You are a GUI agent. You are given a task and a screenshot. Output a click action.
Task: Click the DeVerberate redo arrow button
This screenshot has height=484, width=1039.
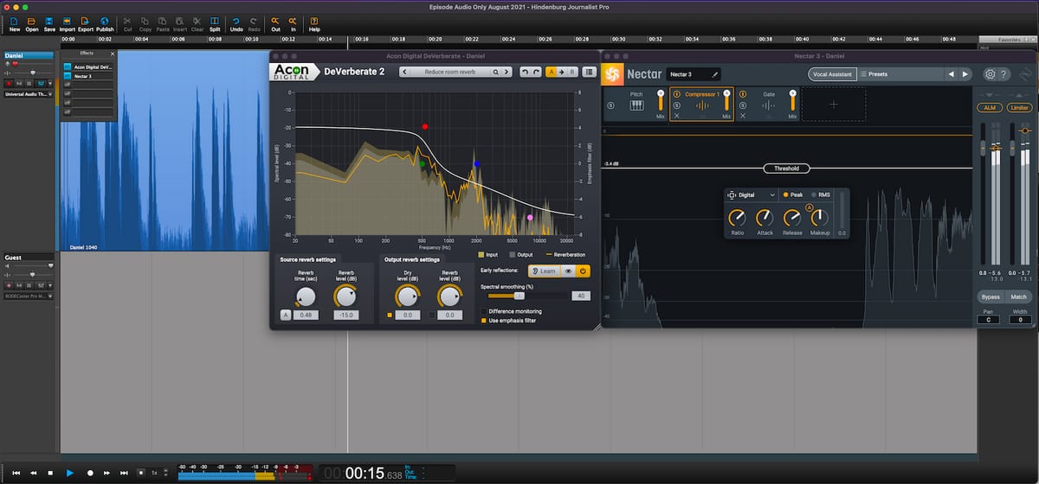[537, 72]
